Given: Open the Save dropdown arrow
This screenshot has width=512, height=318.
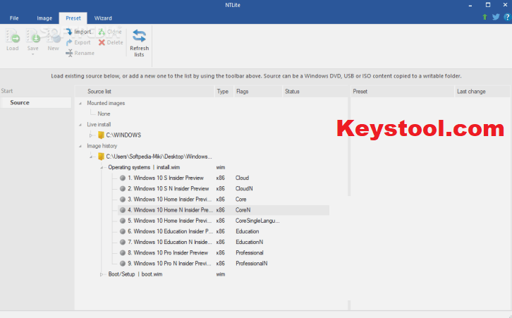Looking at the screenshot, I should coord(32,54).
